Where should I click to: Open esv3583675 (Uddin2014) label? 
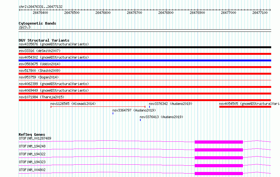click(40, 64)
